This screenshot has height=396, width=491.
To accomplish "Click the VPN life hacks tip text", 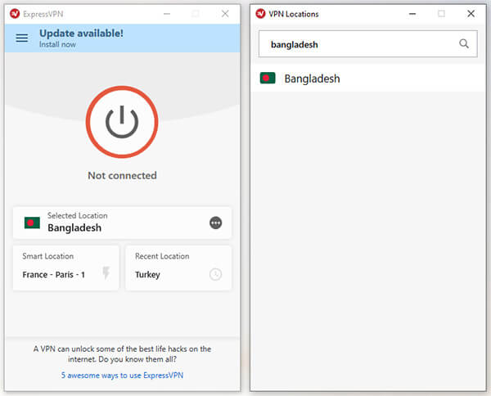I will 122,354.
